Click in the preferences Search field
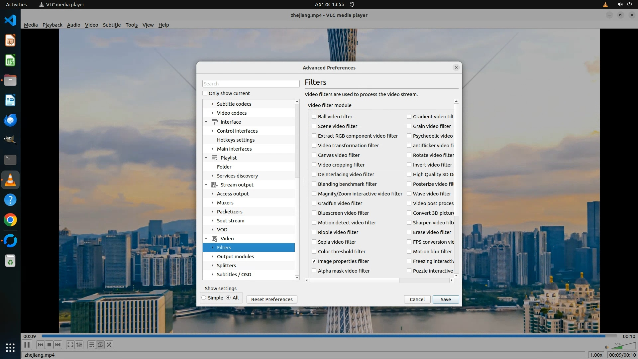This screenshot has height=359, width=638. click(251, 84)
